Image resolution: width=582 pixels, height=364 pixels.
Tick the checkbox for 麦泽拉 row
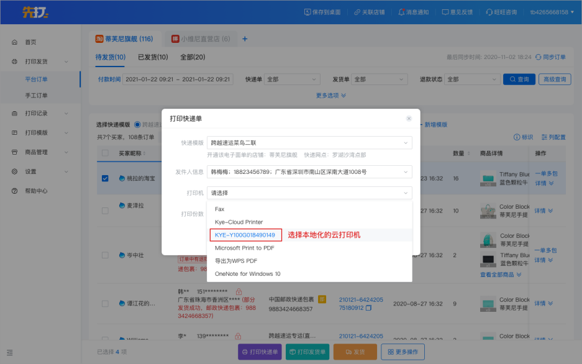(x=105, y=206)
